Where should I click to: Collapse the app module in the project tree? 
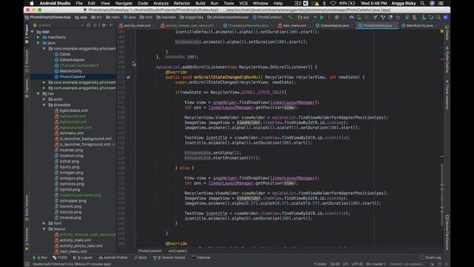pos(33,31)
